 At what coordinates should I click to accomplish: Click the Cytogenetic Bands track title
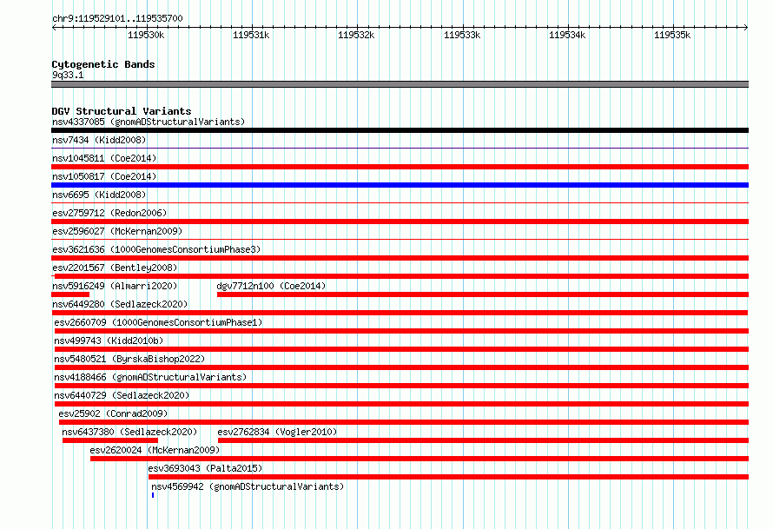point(103,64)
